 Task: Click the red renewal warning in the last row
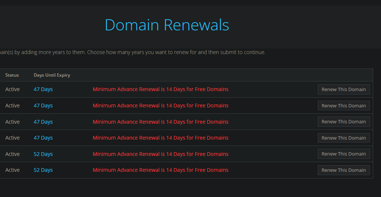[x=160, y=170]
